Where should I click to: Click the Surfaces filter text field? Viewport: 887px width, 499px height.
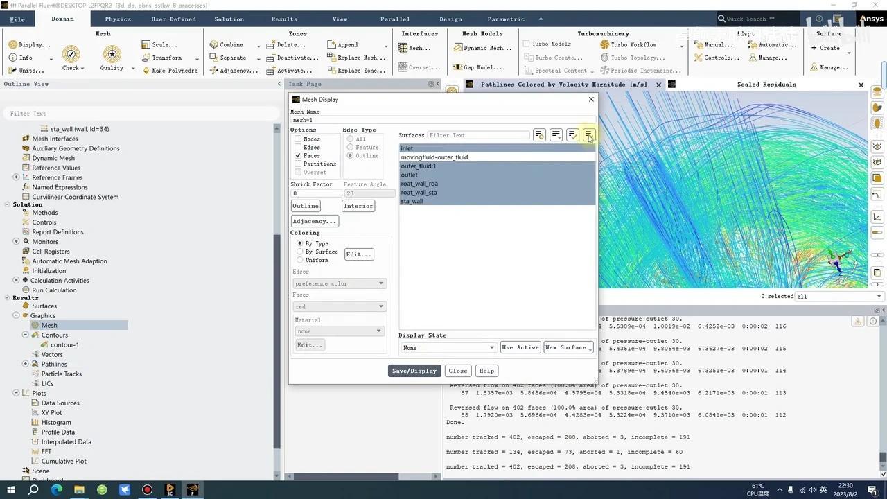(478, 135)
